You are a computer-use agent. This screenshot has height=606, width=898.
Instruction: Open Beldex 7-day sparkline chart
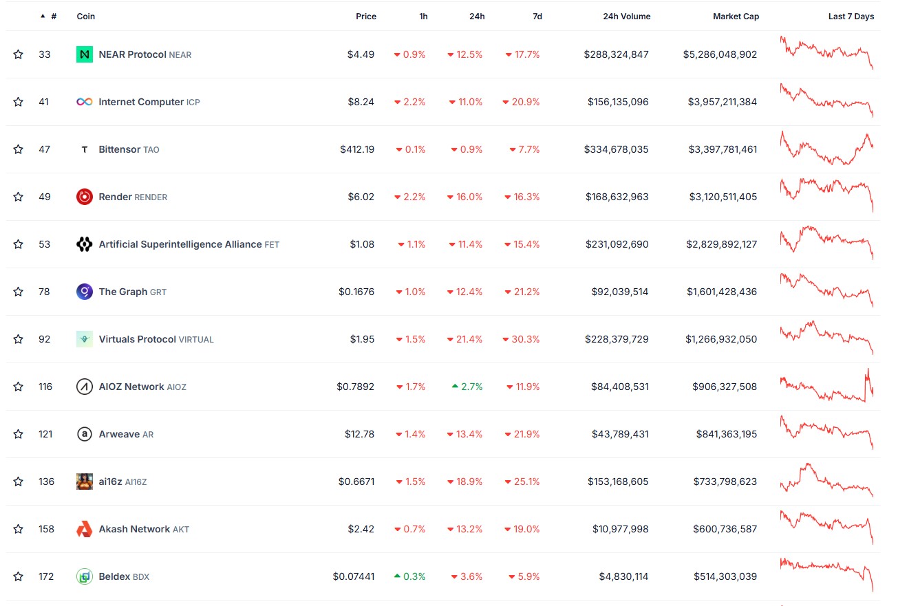point(826,575)
